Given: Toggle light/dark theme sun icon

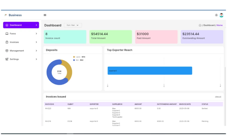Looking at the screenshot, I should pos(216,15).
